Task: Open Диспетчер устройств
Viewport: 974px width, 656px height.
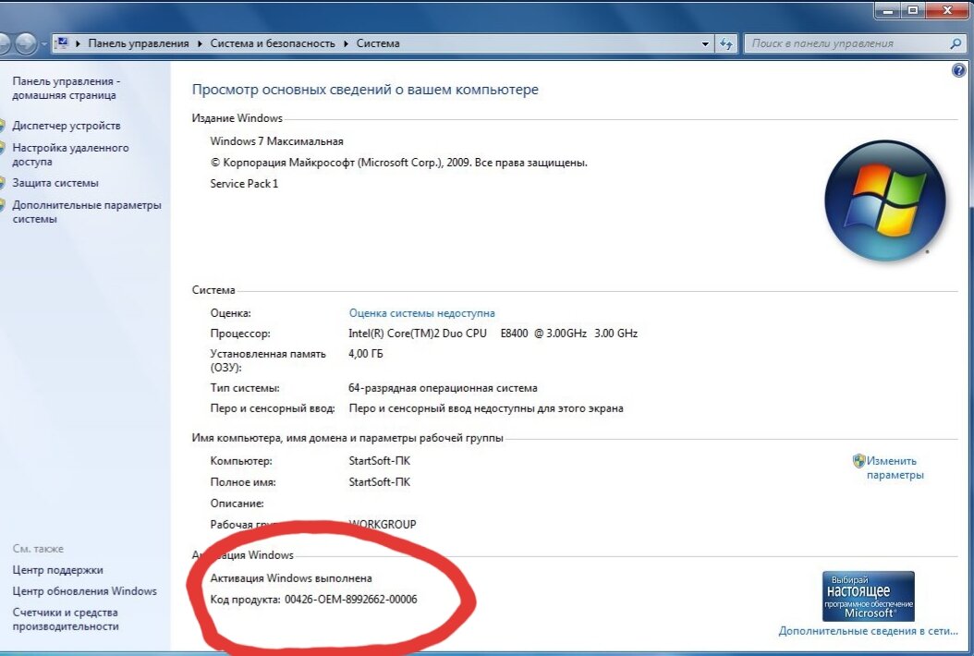Action: click(67, 126)
